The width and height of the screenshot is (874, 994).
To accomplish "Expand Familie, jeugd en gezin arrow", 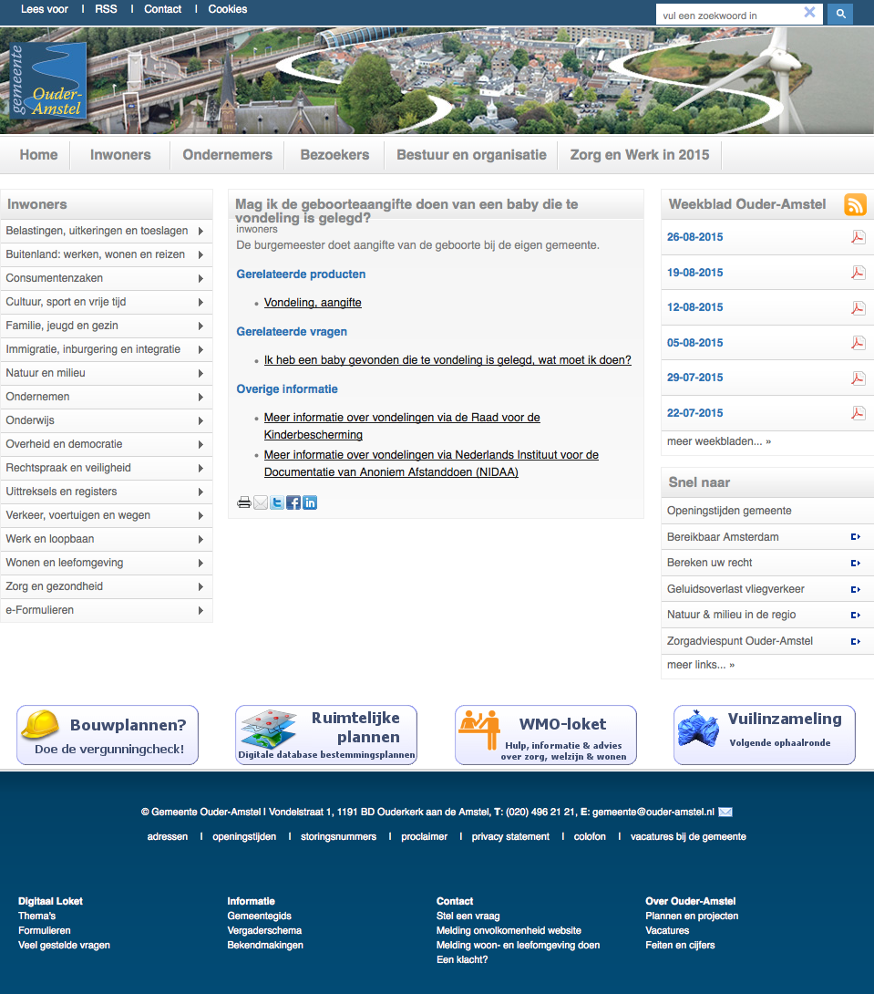I will tap(201, 326).
